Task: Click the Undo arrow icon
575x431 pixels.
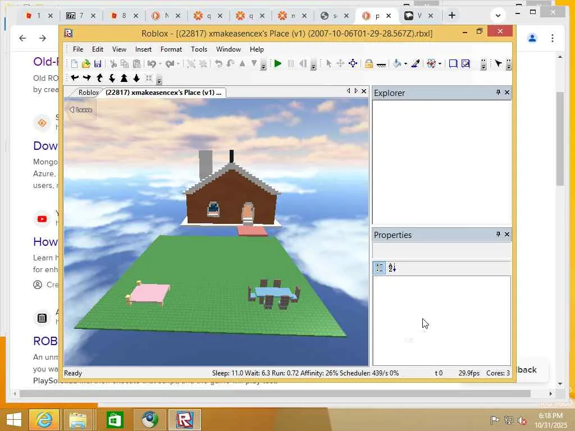Action: [x=152, y=64]
